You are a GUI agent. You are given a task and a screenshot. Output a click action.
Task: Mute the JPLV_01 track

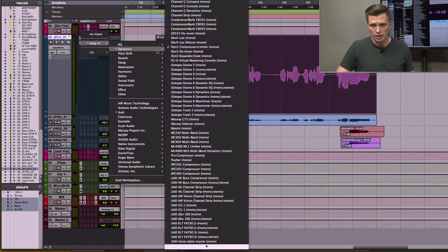click(x=68, y=42)
